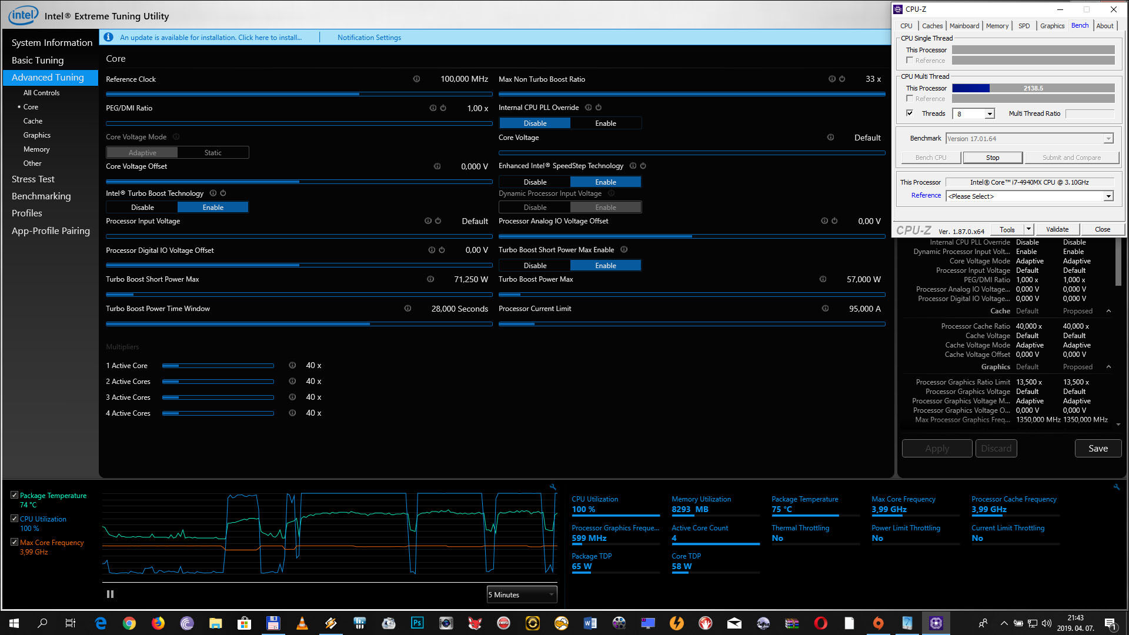Uncheck the Max Core Frequency graph checkbox
This screenshot has width=1129, height=635.
tap(14, 542)
